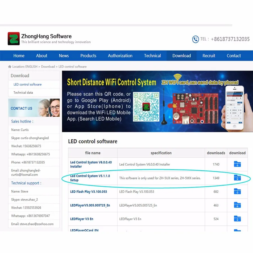The width and height of the screenshot is (253, 253).
Task: Go to the News page
Action: [64, 56]
